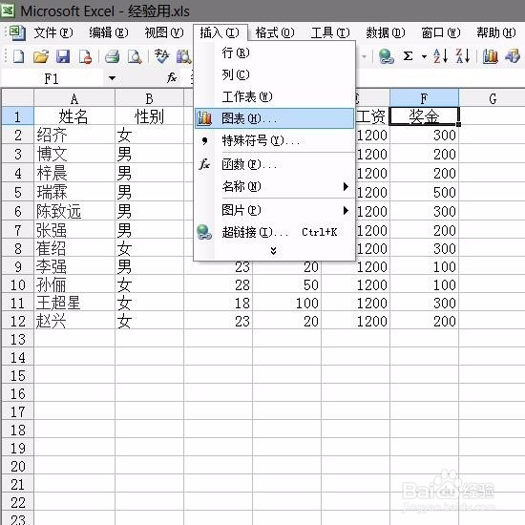The image size is (525, 525).
Task: Select cell with name 崔绍
Action: (x=74, y=248)
